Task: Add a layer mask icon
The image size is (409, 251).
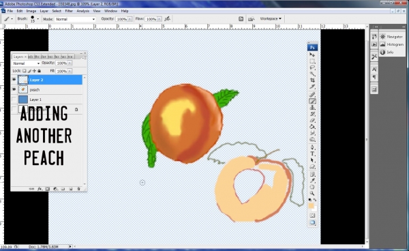Action: (x=48, y=189)
